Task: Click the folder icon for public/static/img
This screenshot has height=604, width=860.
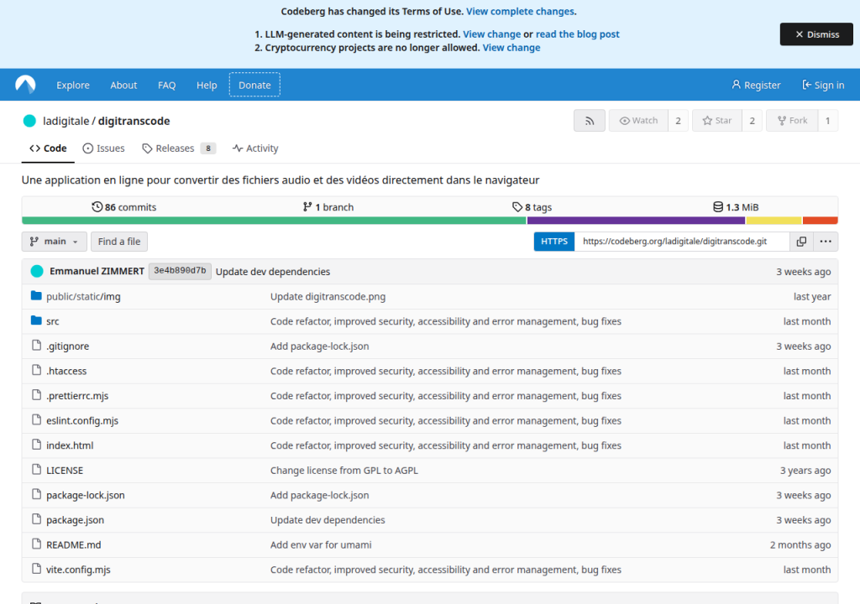Action: click(36, 296)
